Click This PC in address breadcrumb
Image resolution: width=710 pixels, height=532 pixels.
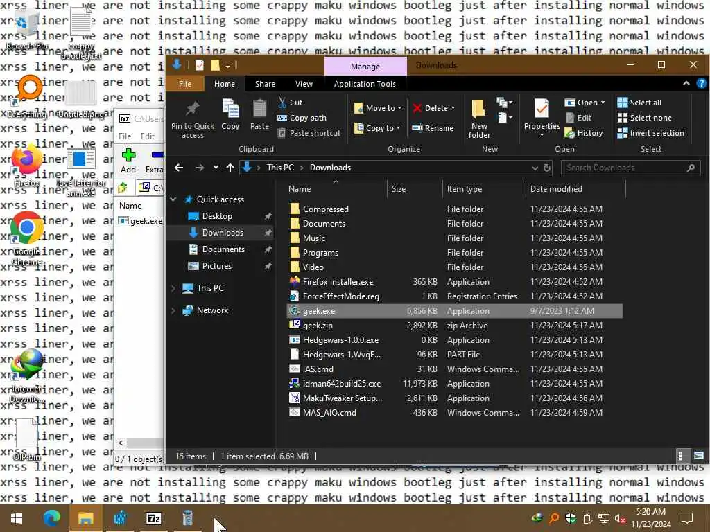click(280, 168)
